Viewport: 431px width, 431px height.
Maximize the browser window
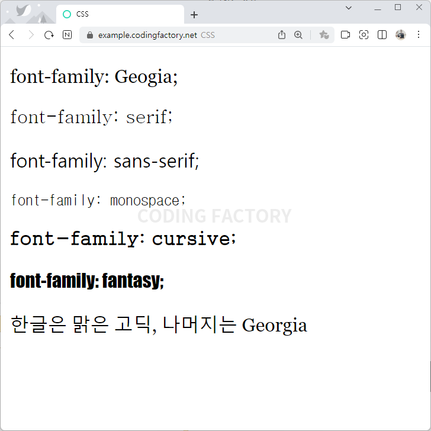[x=397, y=8]
